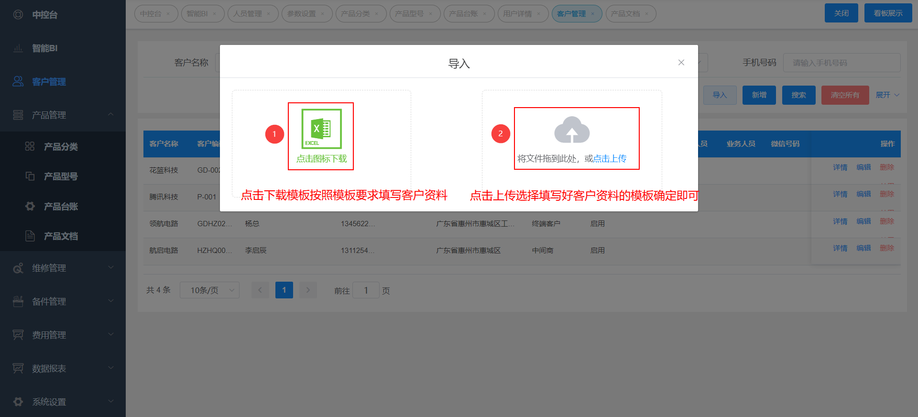
Task: Open 智能BI in the sidebar
Action: pos(44,48)
